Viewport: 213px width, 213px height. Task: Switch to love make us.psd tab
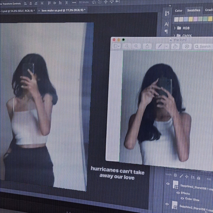[x=63, y=10]
